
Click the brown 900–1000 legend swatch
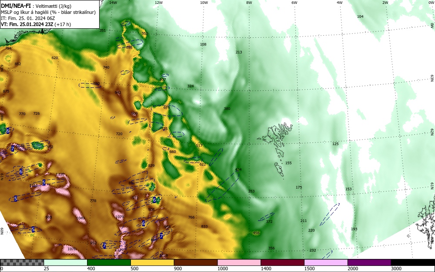click(196, 262)
